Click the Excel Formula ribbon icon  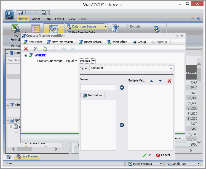pos(16,29)
